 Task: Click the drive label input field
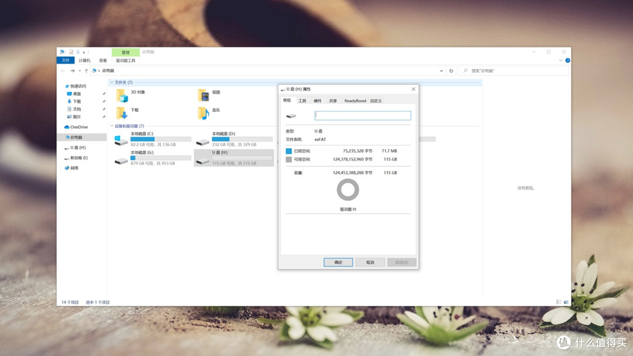tap(363, 116)
